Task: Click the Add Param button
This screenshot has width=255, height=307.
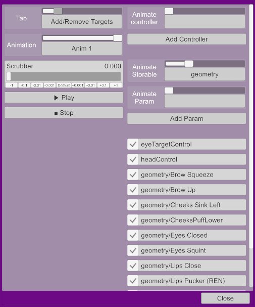Action: tap(186, 118)
